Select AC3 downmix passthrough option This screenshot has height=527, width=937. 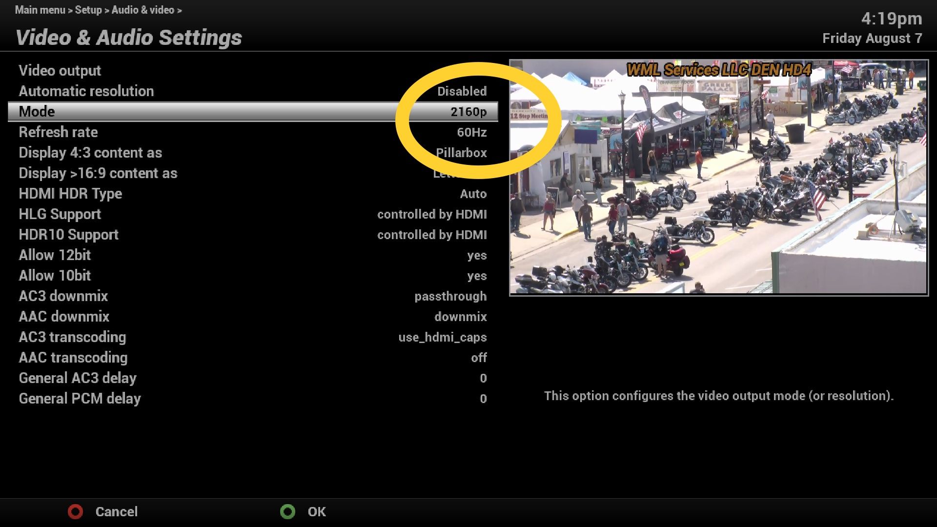450,296
